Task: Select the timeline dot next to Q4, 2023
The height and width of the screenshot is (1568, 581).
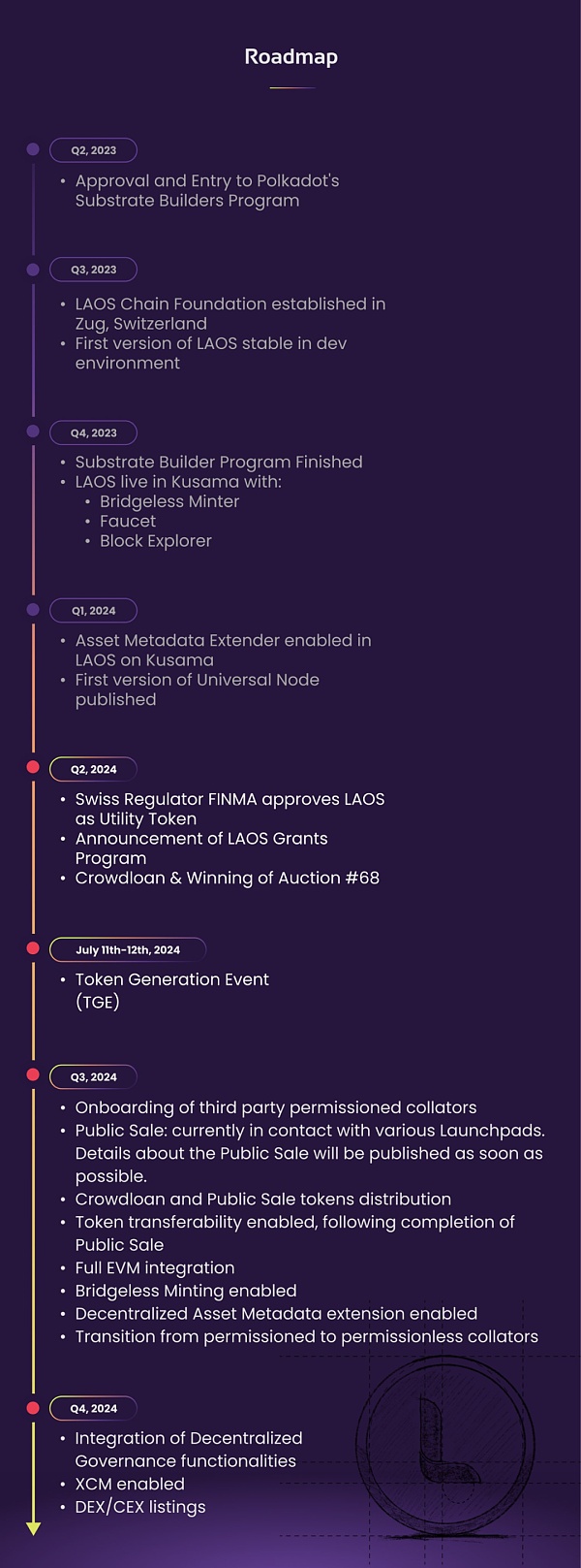Action: pos(33,432)
